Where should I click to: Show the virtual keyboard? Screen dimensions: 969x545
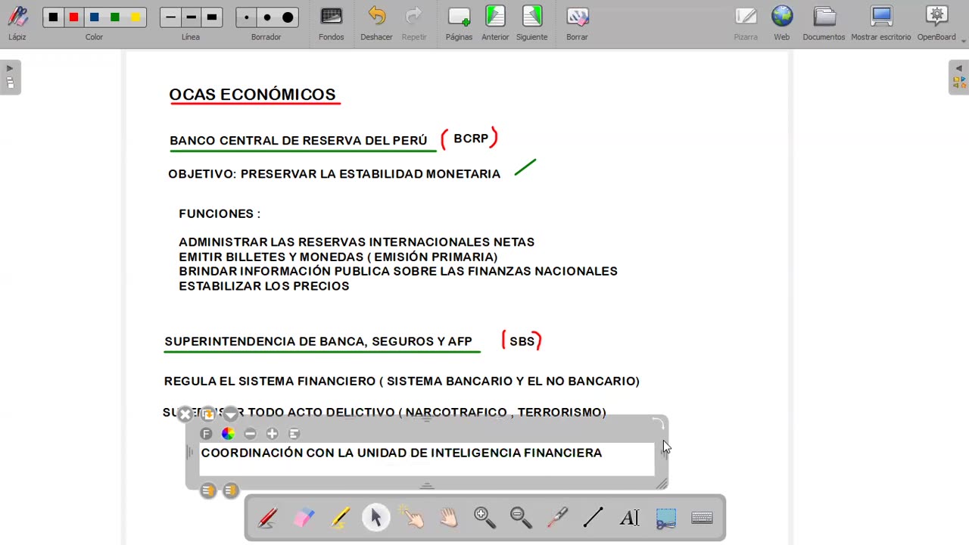click(703, 518)
